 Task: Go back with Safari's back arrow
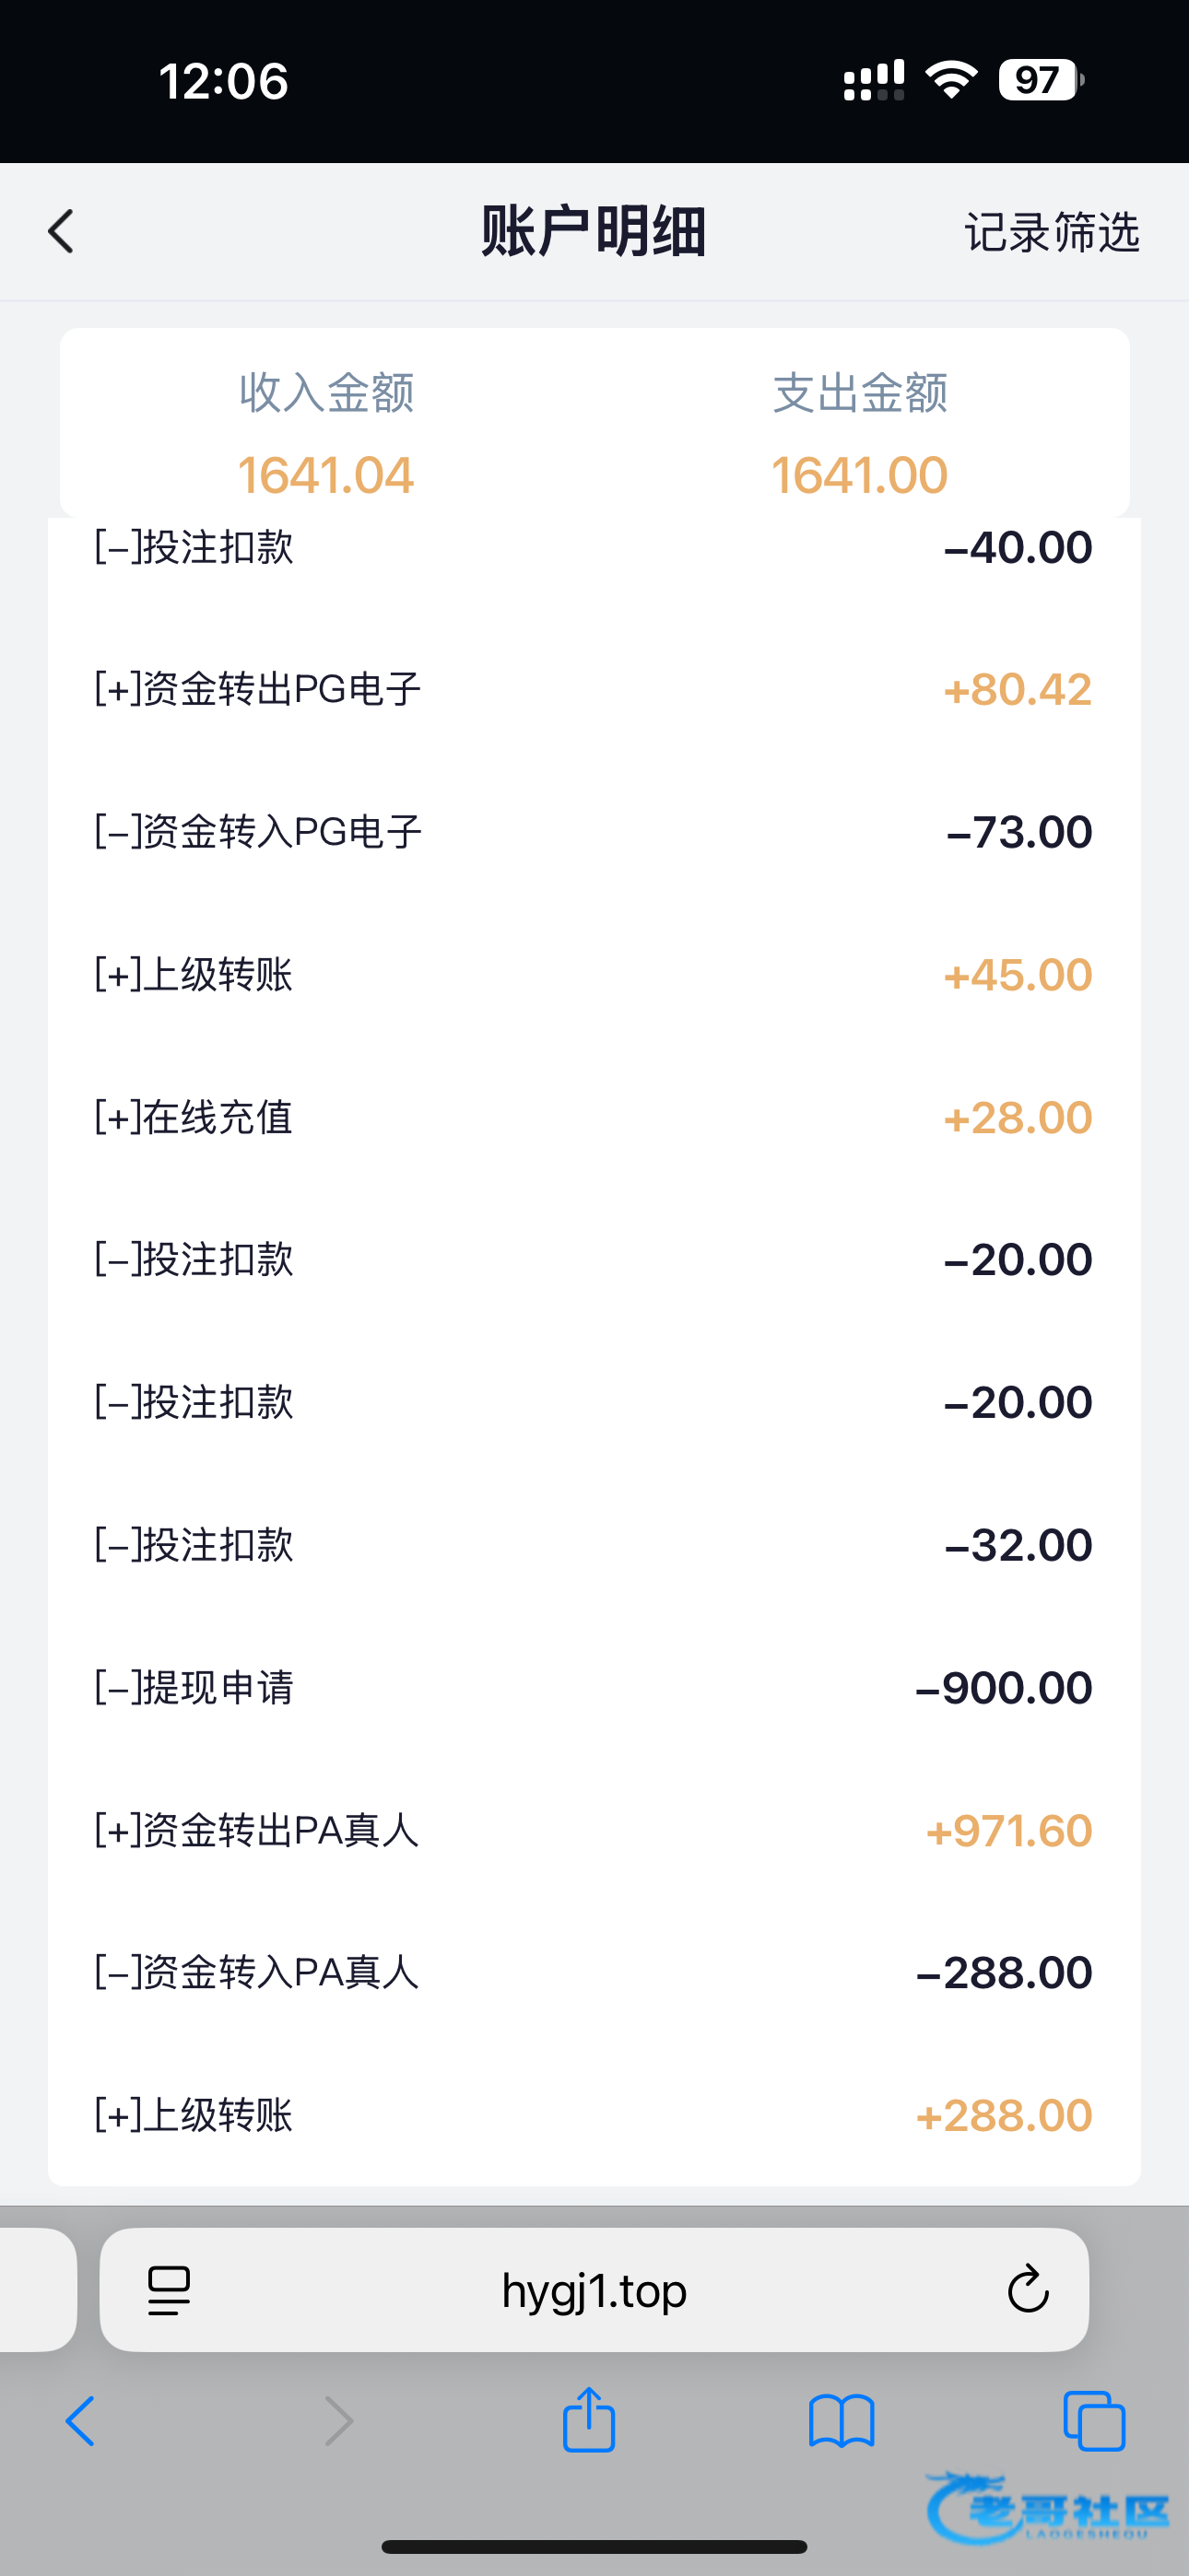pyautogui.click(x=80, y=2421)
